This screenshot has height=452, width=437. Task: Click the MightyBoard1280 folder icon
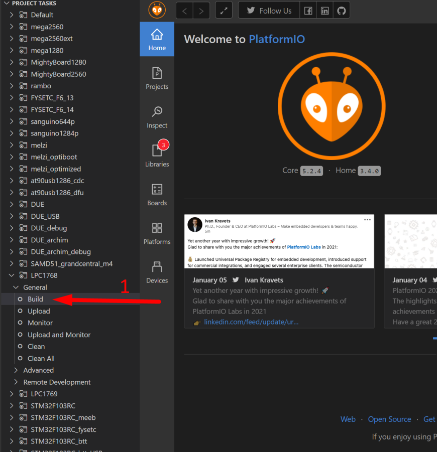pos(23,62)
